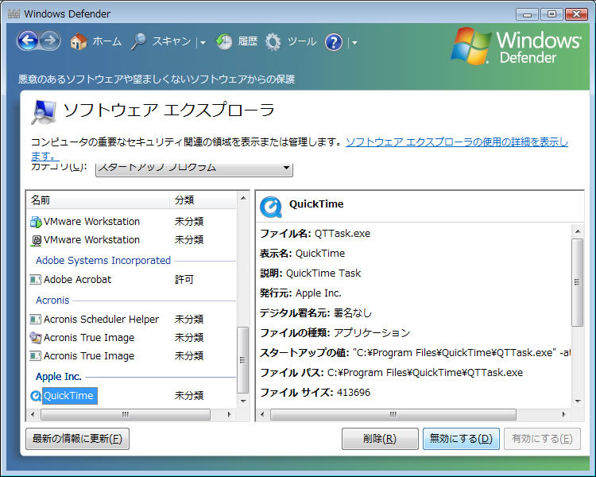Screen dimensions: 596x477
Task: Click the right arrow of the program list horizontal scrollbar
Action: point(229,414)
